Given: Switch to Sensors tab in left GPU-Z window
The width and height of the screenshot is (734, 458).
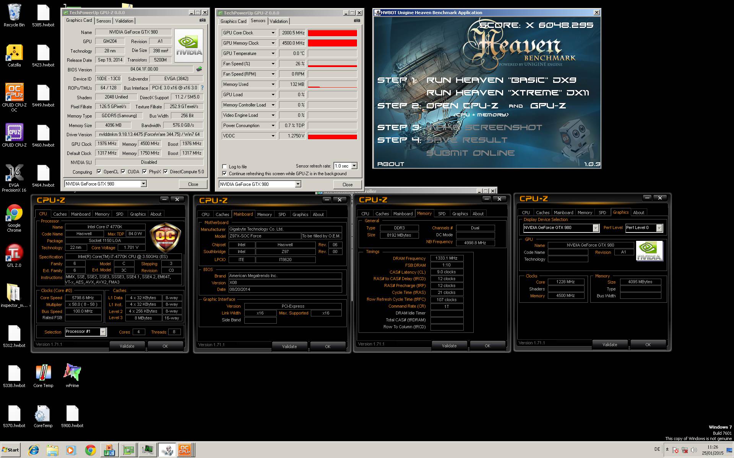Looking at the screenshot, I should pos(104,21).
